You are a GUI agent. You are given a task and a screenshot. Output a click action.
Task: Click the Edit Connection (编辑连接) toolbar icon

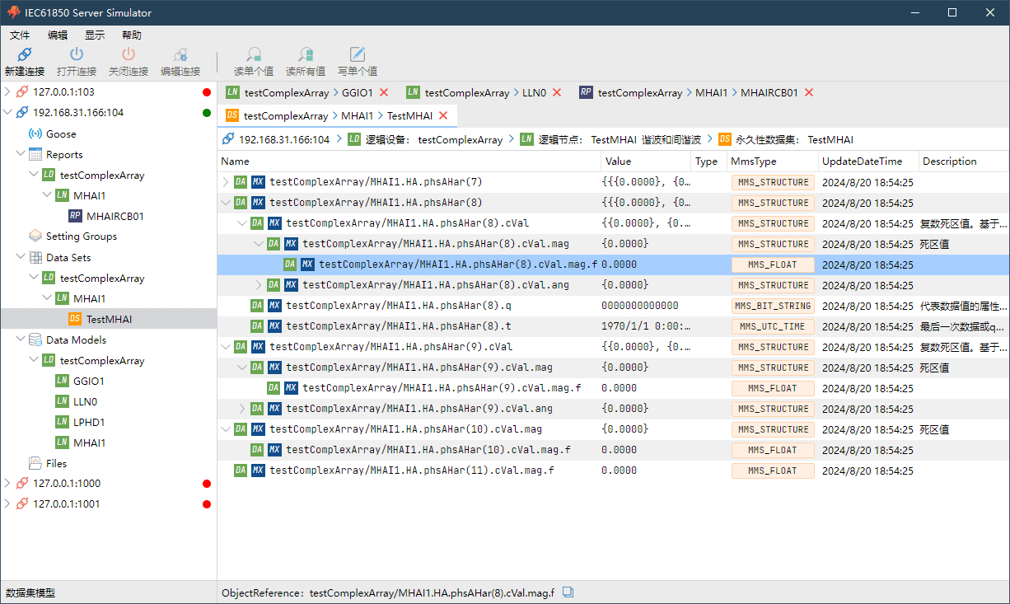180,55
